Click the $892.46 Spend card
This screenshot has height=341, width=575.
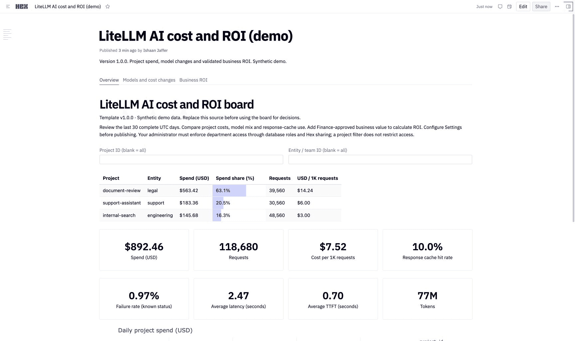(x=144, y=250)
